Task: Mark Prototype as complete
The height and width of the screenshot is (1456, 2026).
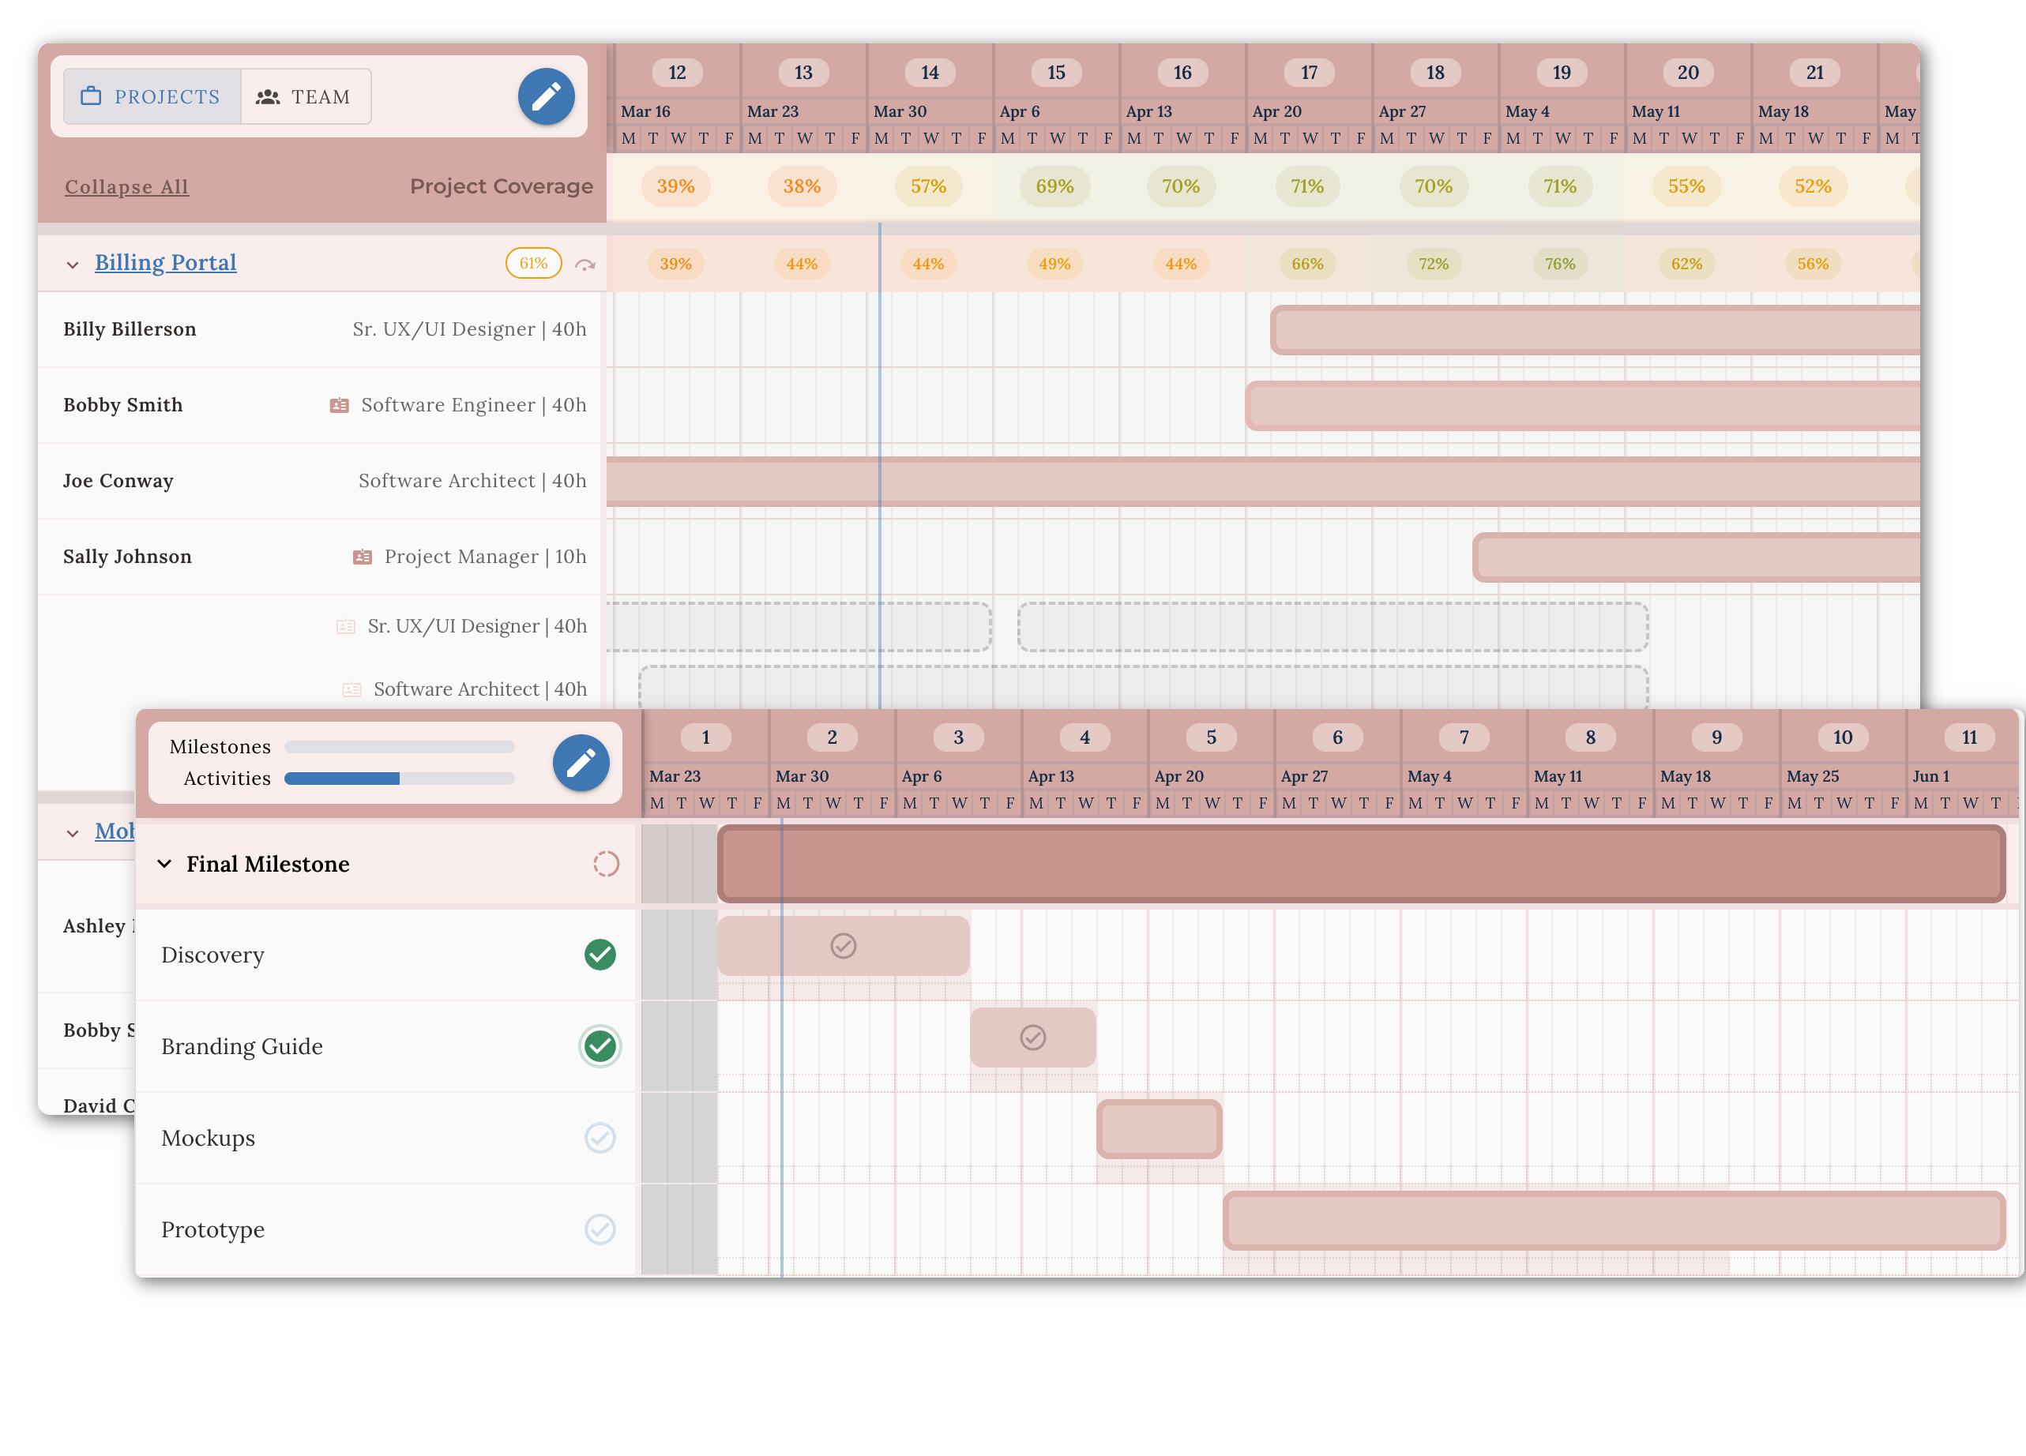Action: [x=600, y=1230]
